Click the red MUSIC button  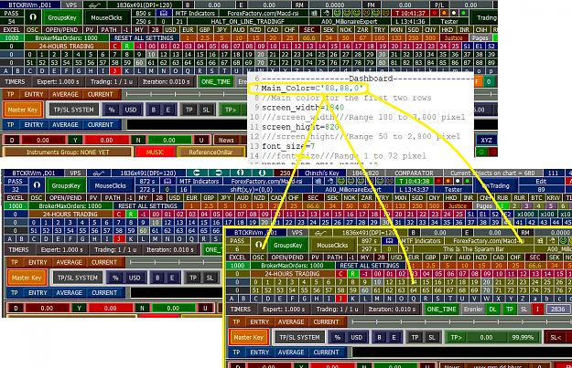[155, 152]
